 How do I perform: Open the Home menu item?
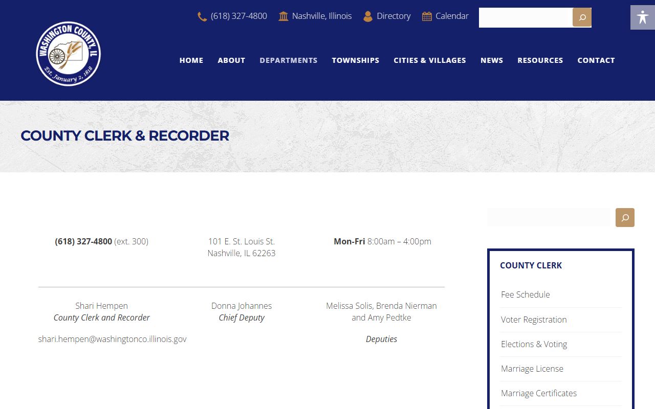191,60
